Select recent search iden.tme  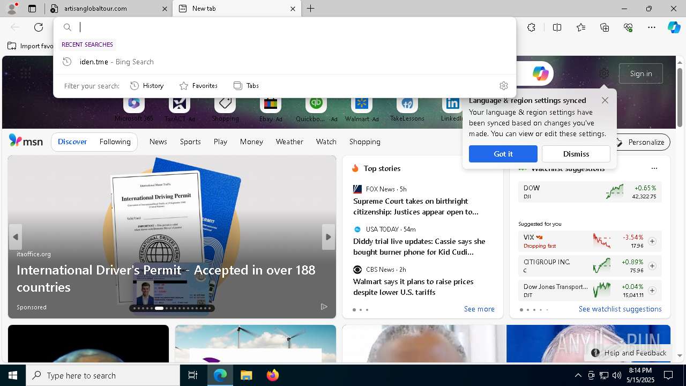285,62
